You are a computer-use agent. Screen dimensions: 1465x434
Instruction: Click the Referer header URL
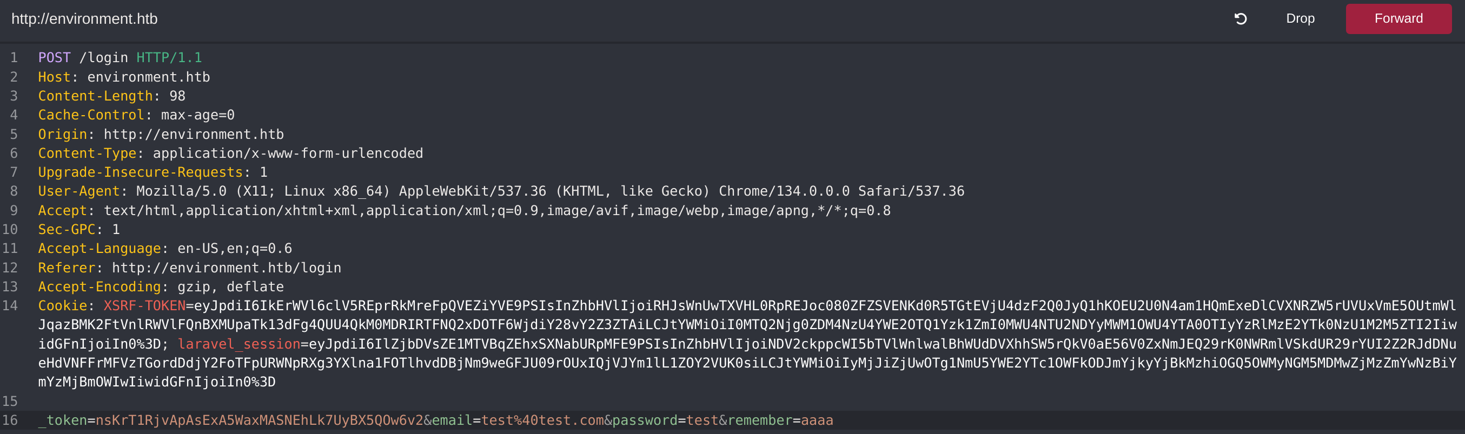(227, 268)
